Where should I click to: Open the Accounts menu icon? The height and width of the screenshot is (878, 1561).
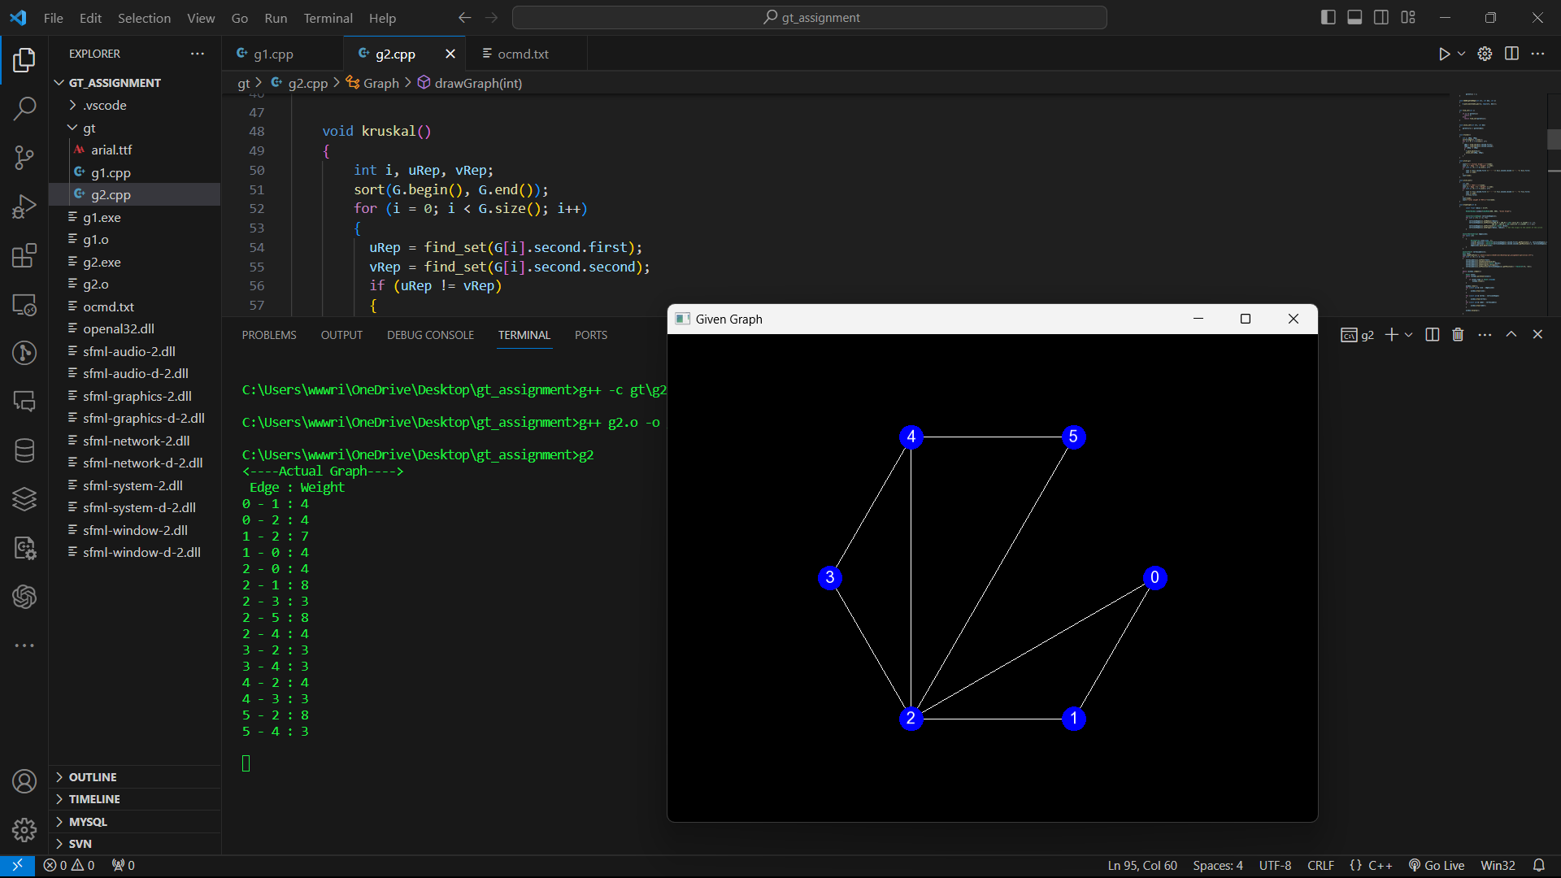coord(24,781)
